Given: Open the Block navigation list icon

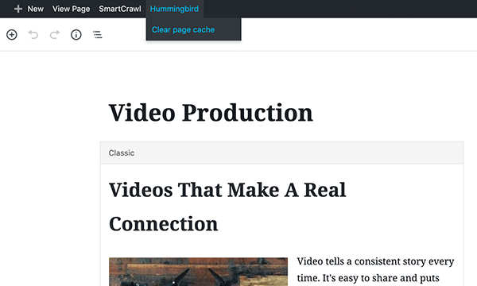Looking at the screenshot, I should pyautogui.click(x=97, y=35).
